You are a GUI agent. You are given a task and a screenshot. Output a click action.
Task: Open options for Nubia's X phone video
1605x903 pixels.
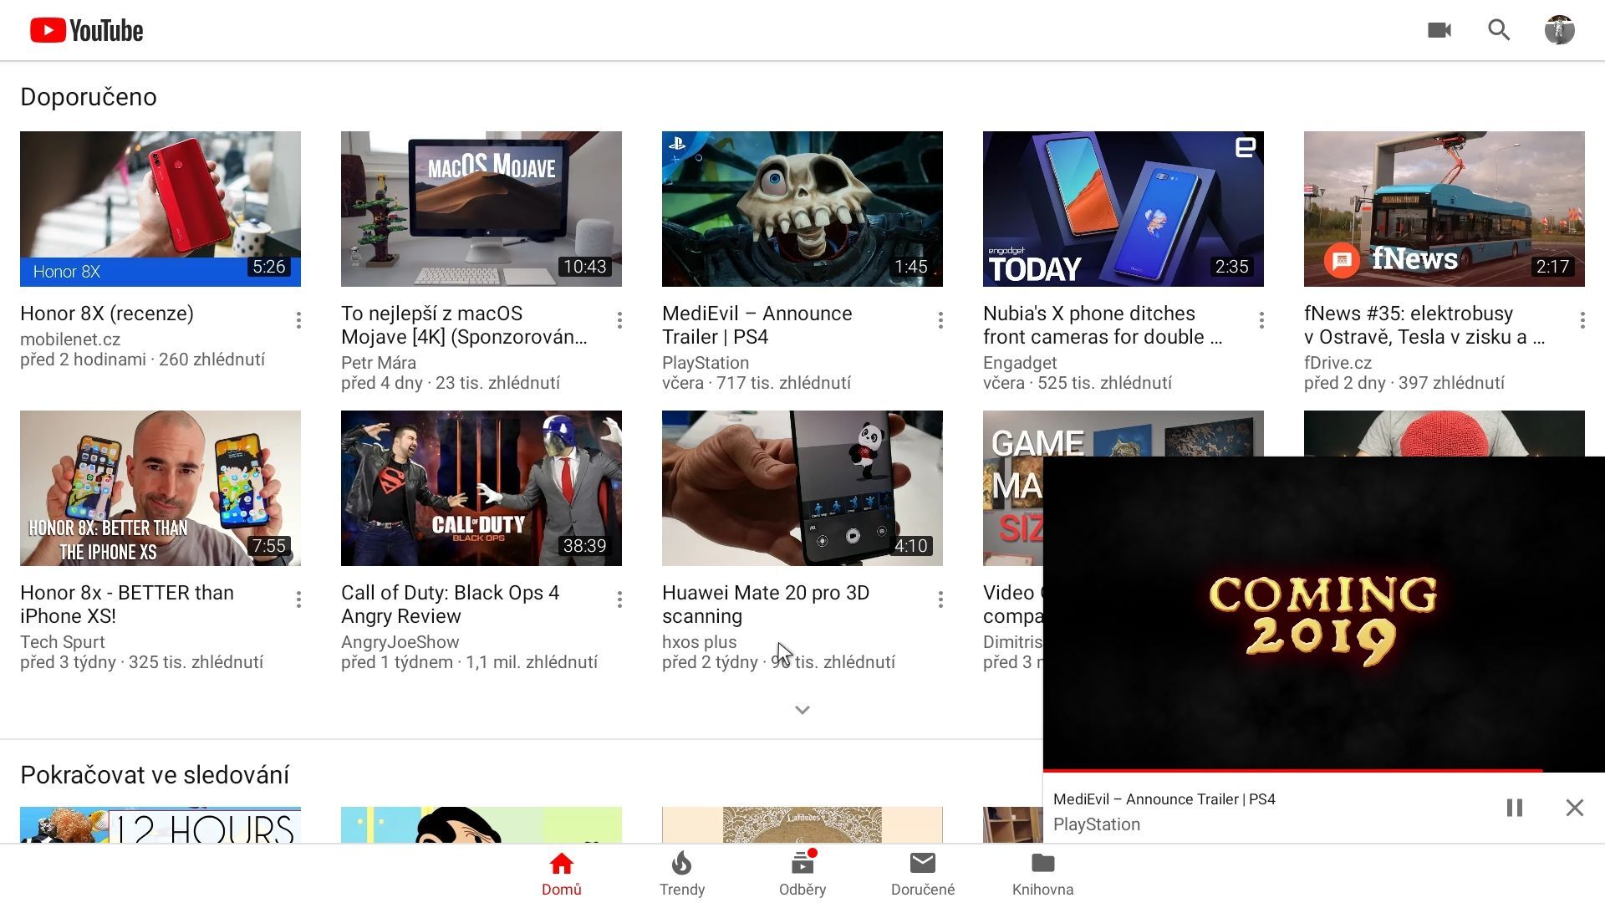click(1261, 320)
